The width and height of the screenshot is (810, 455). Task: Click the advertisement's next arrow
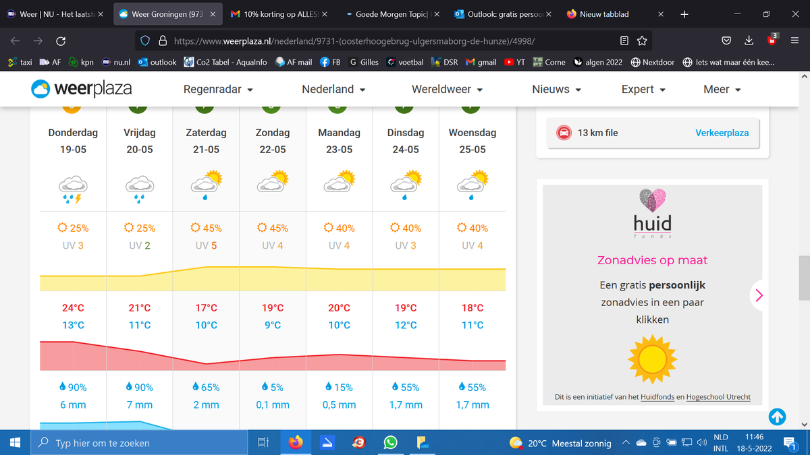click(x=759, y=295)
